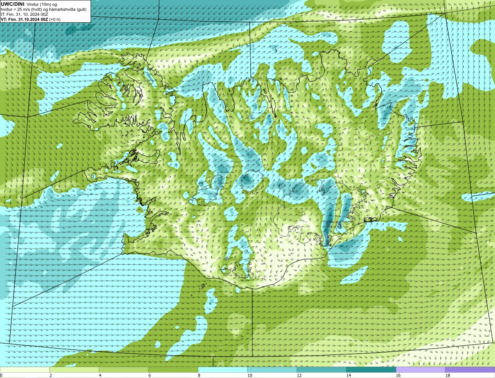Click the scale label "10"
This screenshot has height=378, width=495.
tap(250, 375)
